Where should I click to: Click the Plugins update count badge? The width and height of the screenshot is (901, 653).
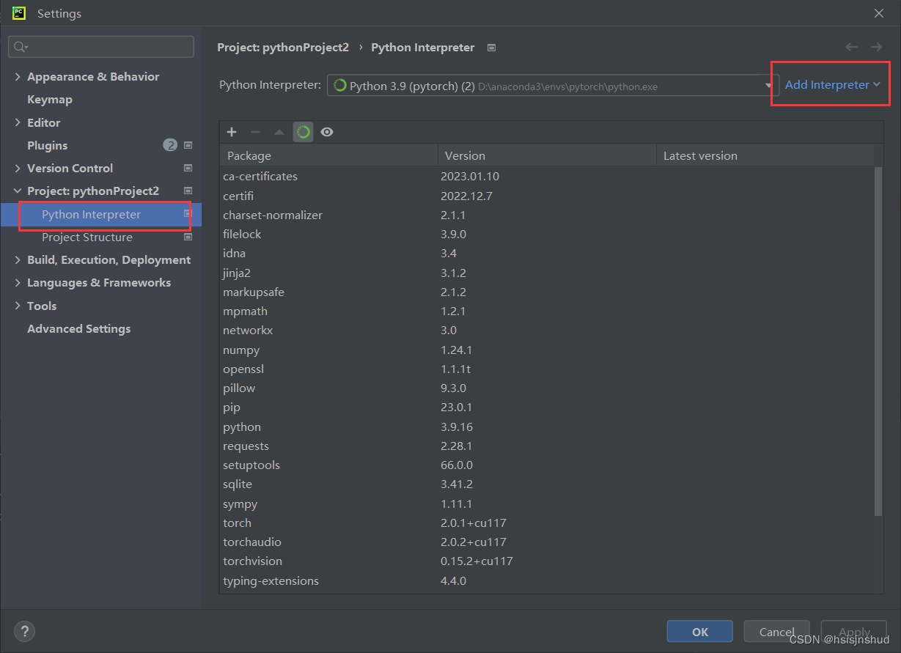click(170, 145)
